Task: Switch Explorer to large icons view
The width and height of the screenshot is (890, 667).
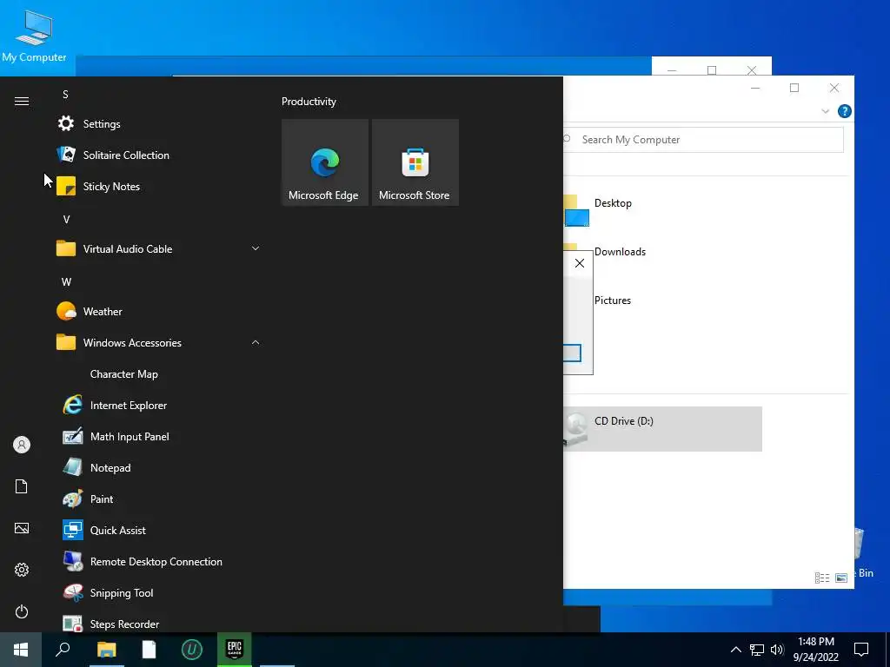Action: pyautogui.click(x=841, y=578)
